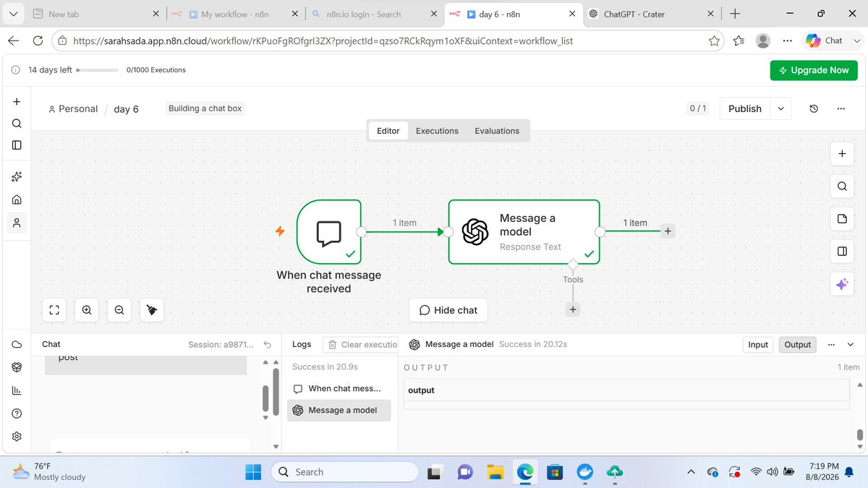The width and height of the screenshot is (868, 488).
Task: Click the Building a chat box tag
Action: pos(205,108)
